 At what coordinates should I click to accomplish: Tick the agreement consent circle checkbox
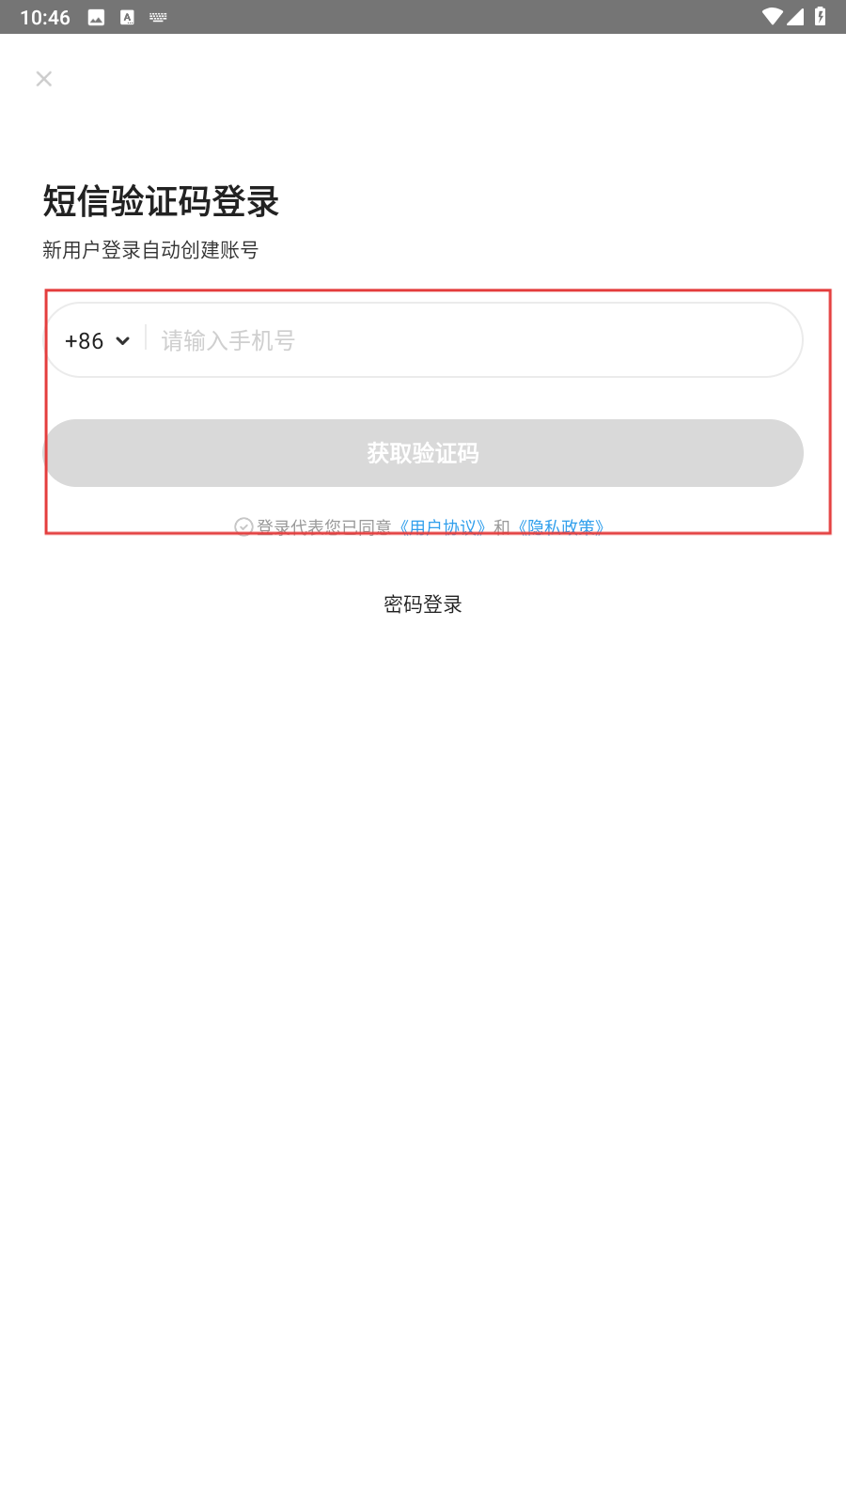243,526
